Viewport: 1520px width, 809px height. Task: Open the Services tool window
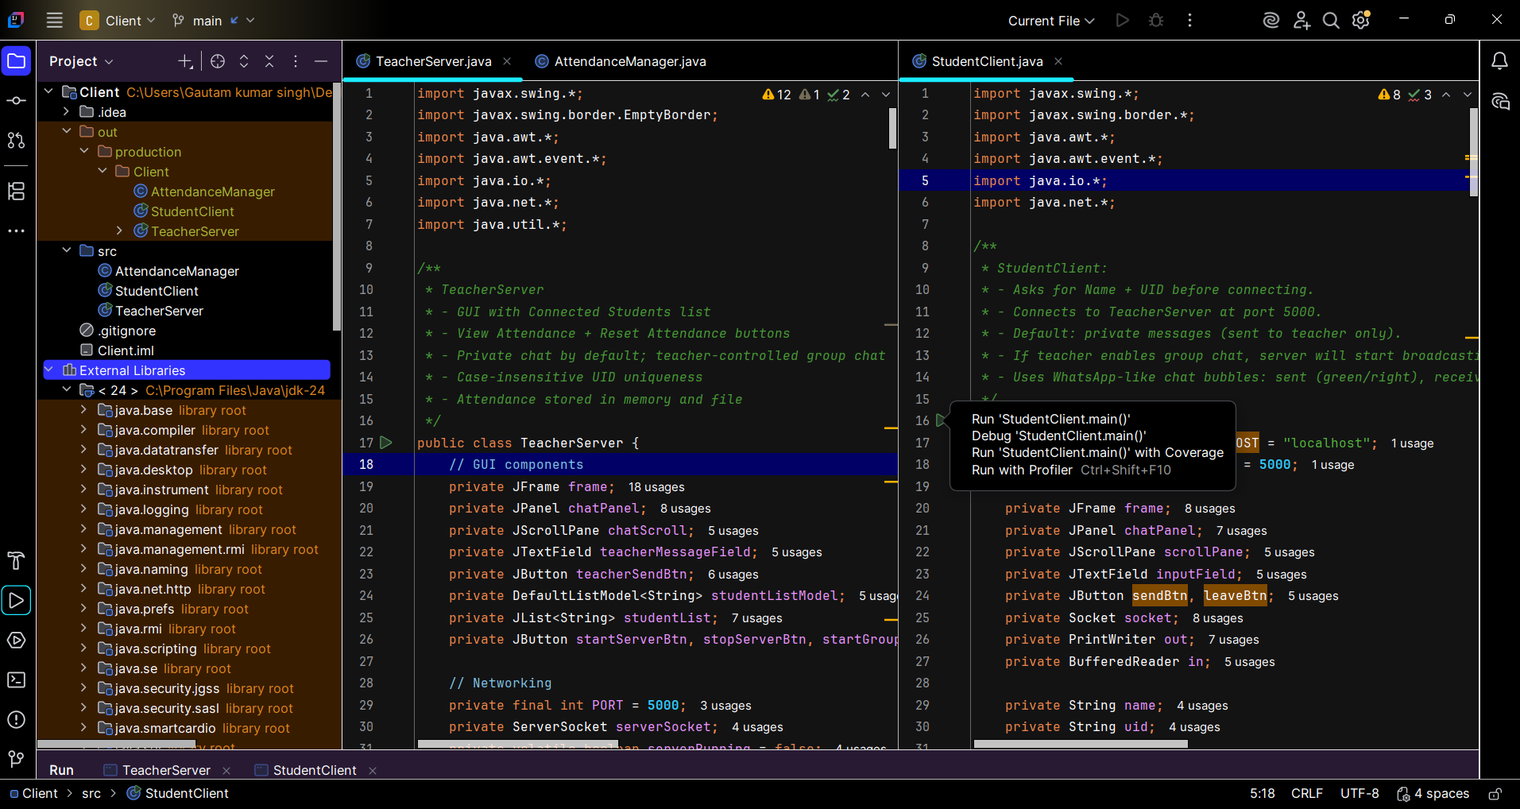[x=17, y=641]
